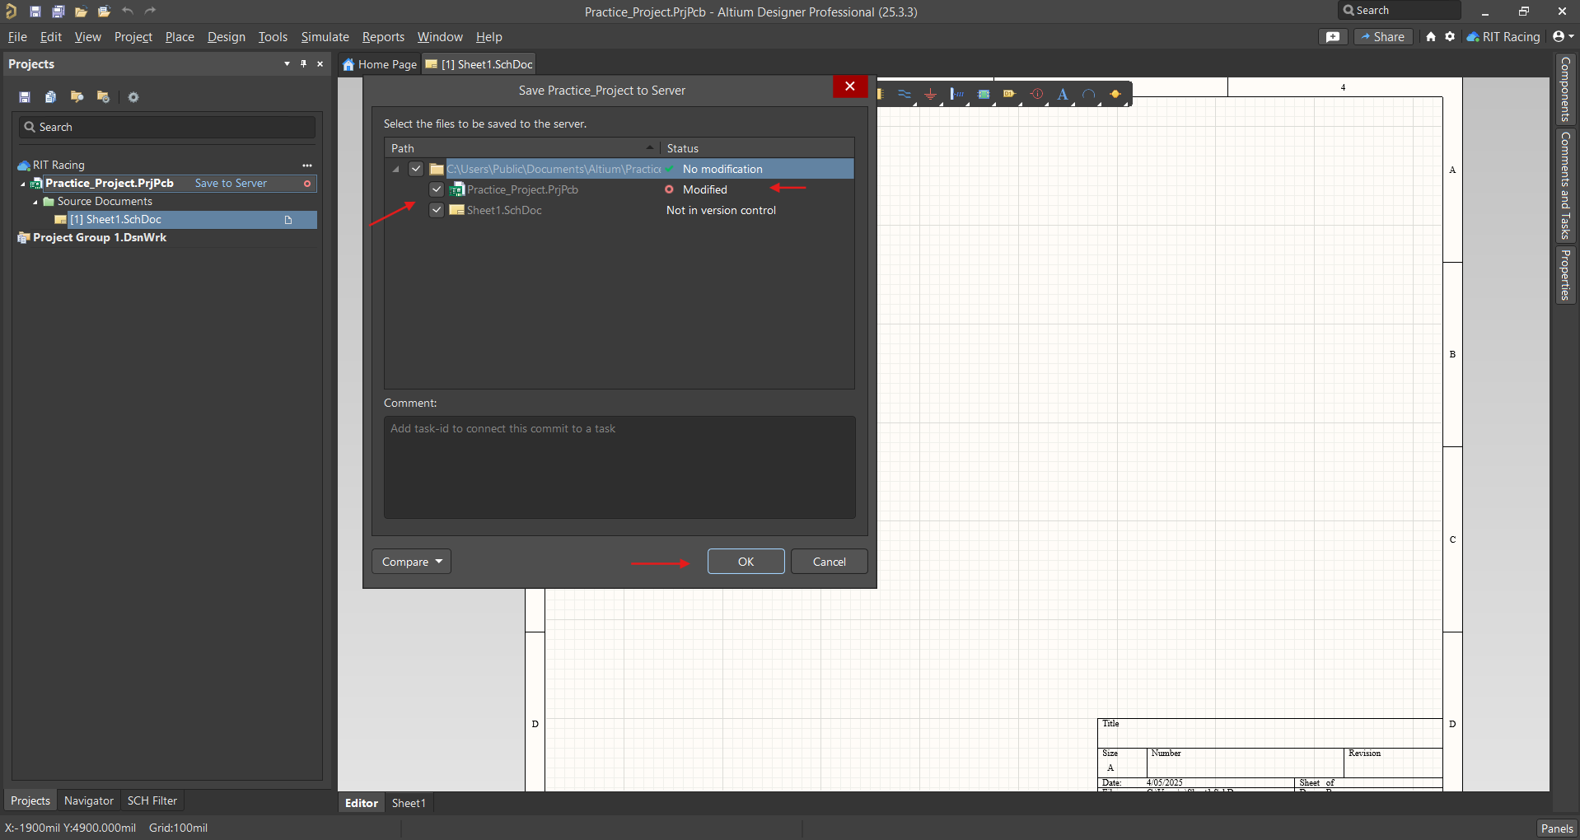Viewport: 1580px width, 840px height.
Task: Open the Place menu
Action: click(180, 37)
